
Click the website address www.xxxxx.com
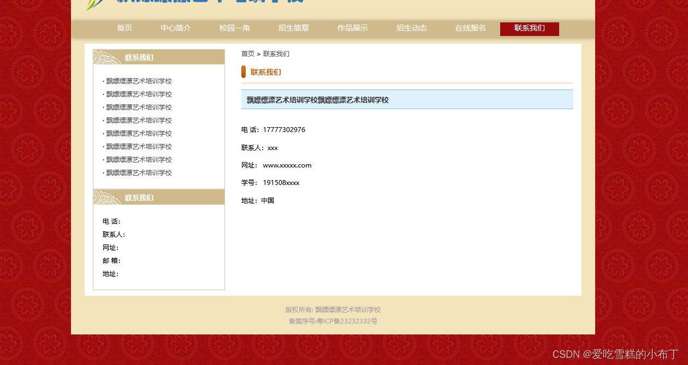287,165
